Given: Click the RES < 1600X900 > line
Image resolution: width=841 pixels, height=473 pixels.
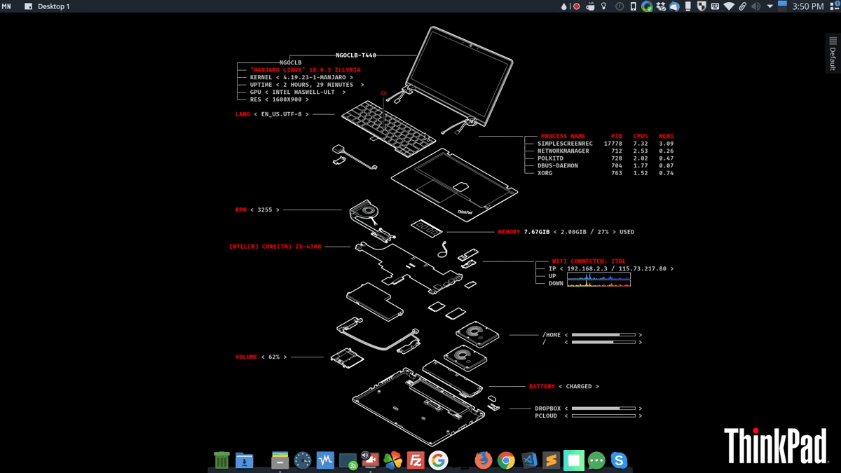Looking at the screenshot, I should (x=279, y=100).
